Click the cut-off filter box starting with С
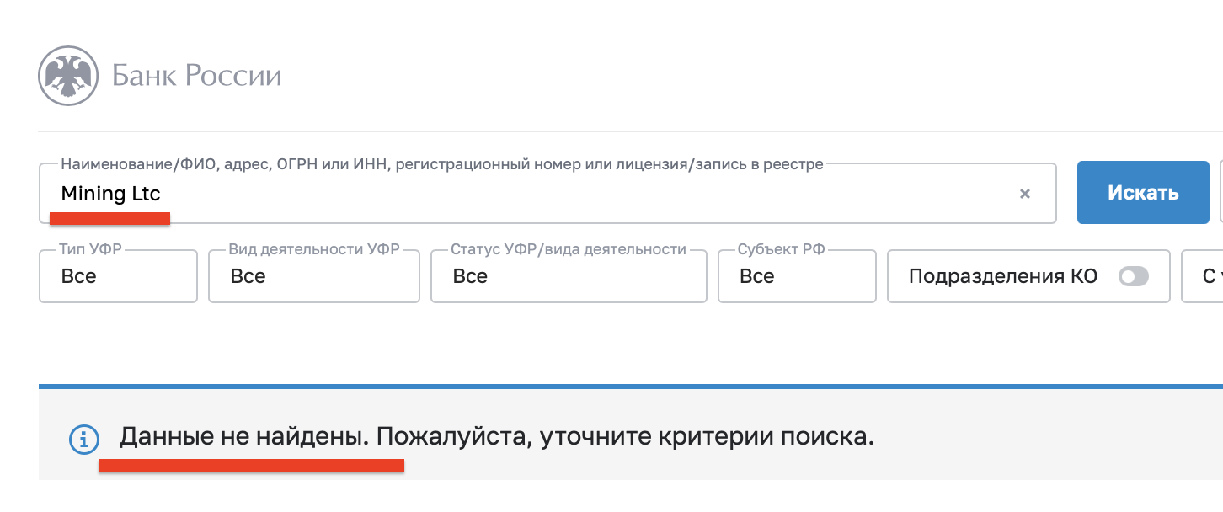1223x512 pixels. click(x=1204, y=276)
